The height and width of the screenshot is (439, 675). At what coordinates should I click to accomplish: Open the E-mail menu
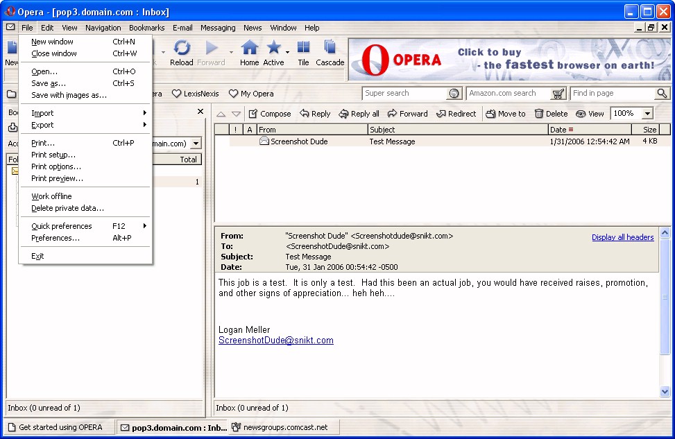[x=182, y=28]
